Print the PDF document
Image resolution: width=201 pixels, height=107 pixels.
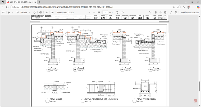coord(156,12)
